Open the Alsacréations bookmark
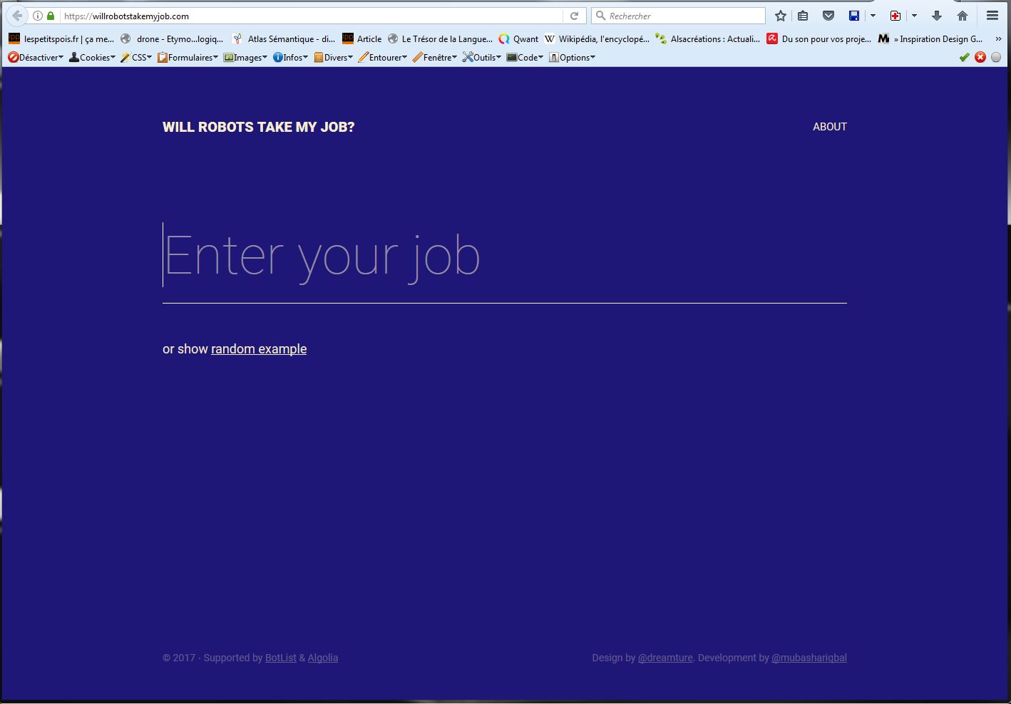Screen dimensions: 1011x704 tap(708, 38)
